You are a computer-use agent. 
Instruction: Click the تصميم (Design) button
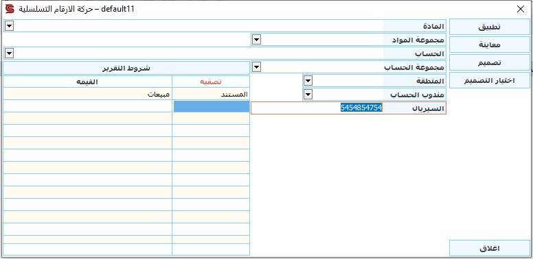coord(490,62)
